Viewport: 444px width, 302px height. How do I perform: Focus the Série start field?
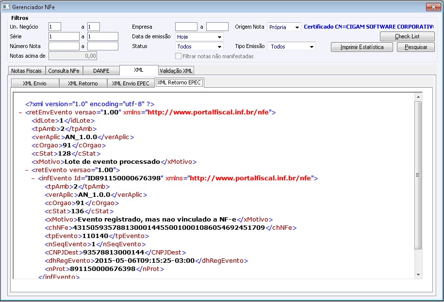tap(64, 36)
